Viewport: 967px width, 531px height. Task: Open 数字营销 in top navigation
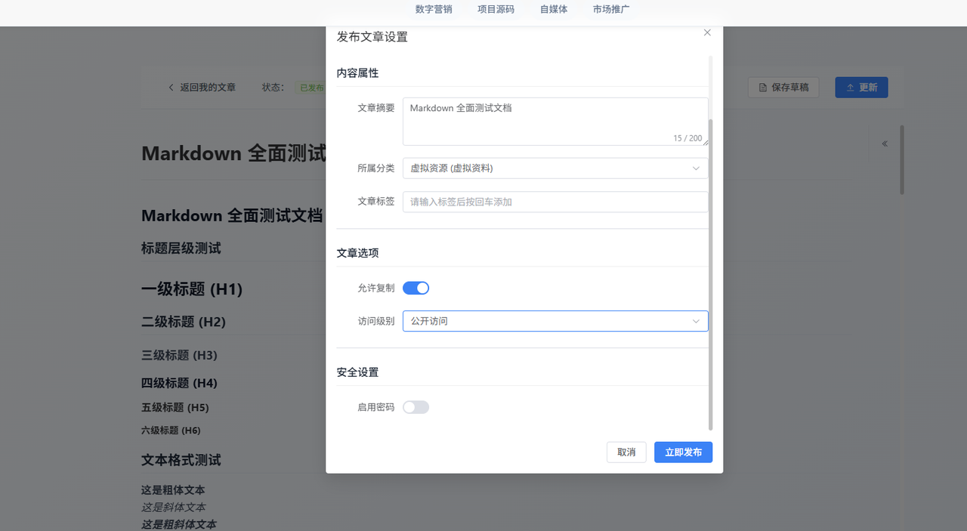(x=434, y=10)
